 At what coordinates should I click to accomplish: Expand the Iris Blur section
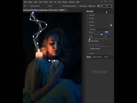click(87, 19)
